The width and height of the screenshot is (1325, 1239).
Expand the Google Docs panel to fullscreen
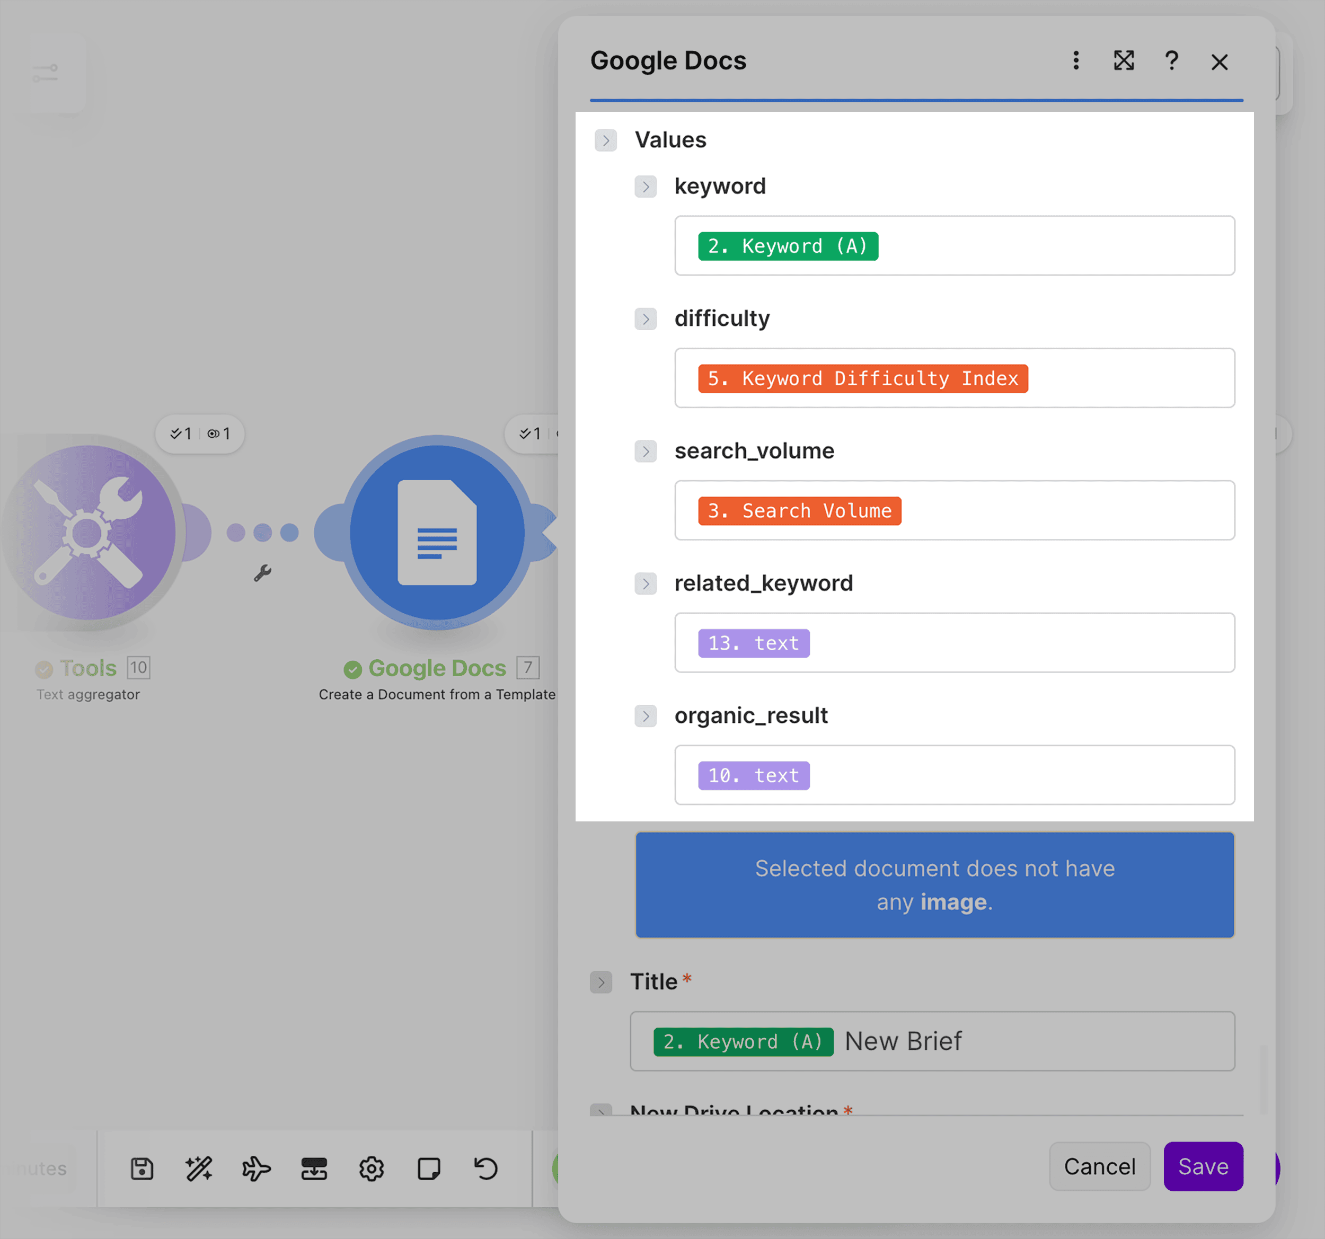1124,60
